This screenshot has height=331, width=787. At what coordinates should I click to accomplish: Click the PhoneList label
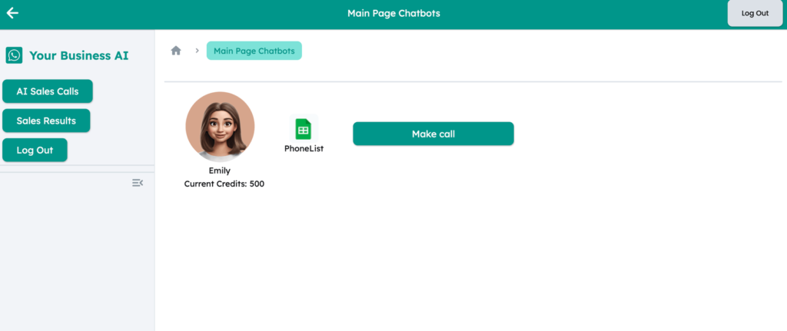tap(304, 148)
